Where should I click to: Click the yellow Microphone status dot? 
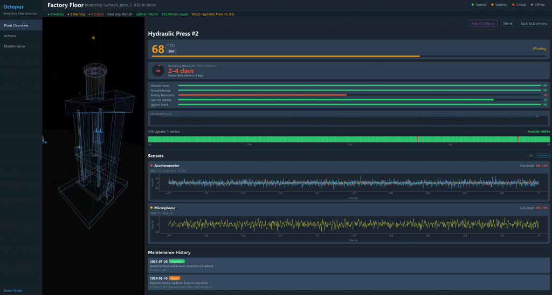pyautogui.click(x=151, y=208)
